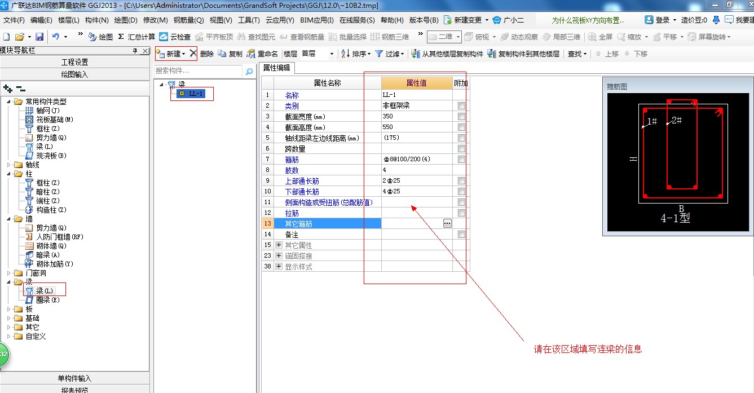Image resolution: width=754 pixels, height=393 pixels.
Task: Tick the 附加 checkbox for 轴线距梁左边线距离 row
Action: (462, 138)
